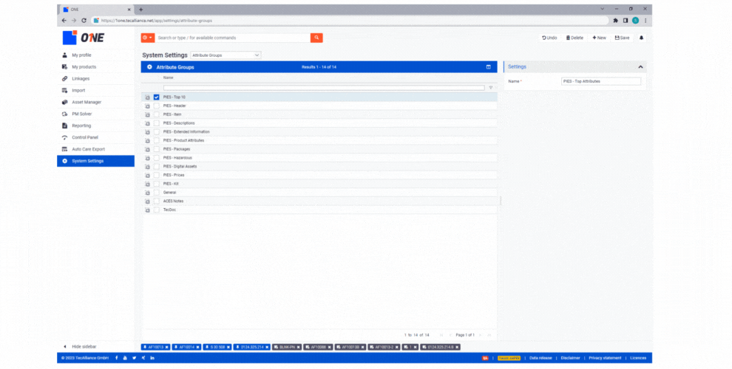Open the Privacy statement link
This screenshot has height=369, width=732.
click(605, 358)
